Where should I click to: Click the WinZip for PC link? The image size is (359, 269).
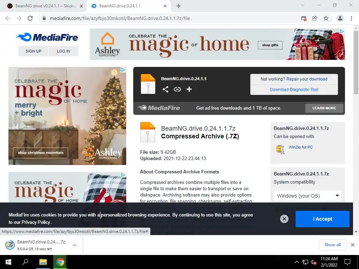[300, 147]
